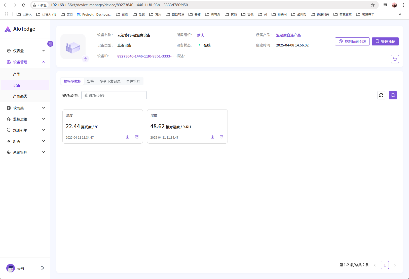Screen dimensions: 409x279
Task: Export the 湿度 card data
Action: (212, 137)
